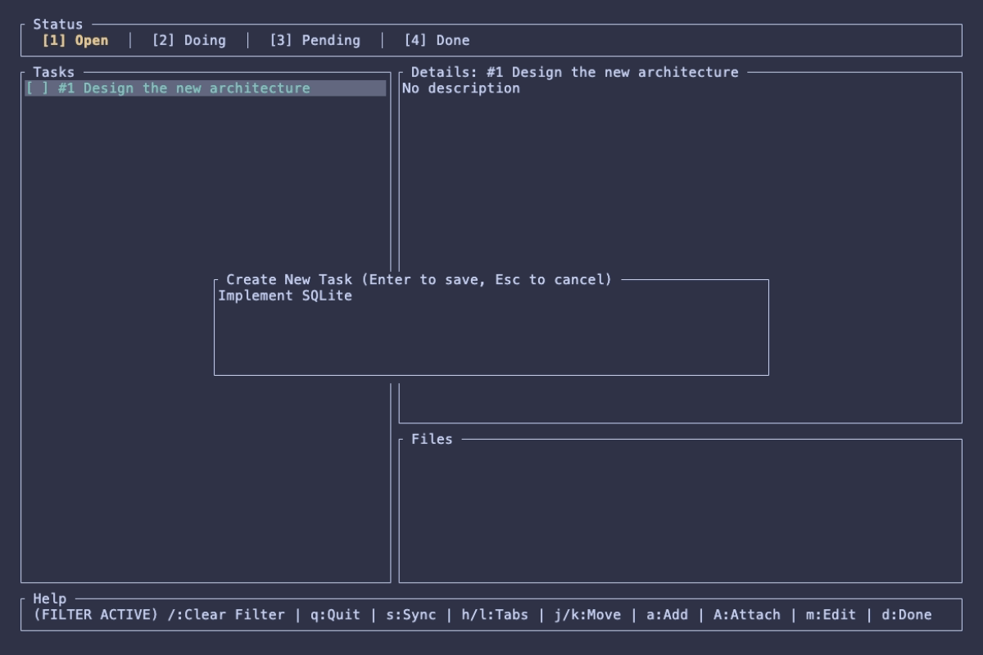Click the 'j/k:Move' help hint
The image size is (983, 655).
click(x=587, y=615)
